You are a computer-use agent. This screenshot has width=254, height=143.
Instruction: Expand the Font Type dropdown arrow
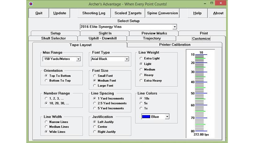(127, 59)
